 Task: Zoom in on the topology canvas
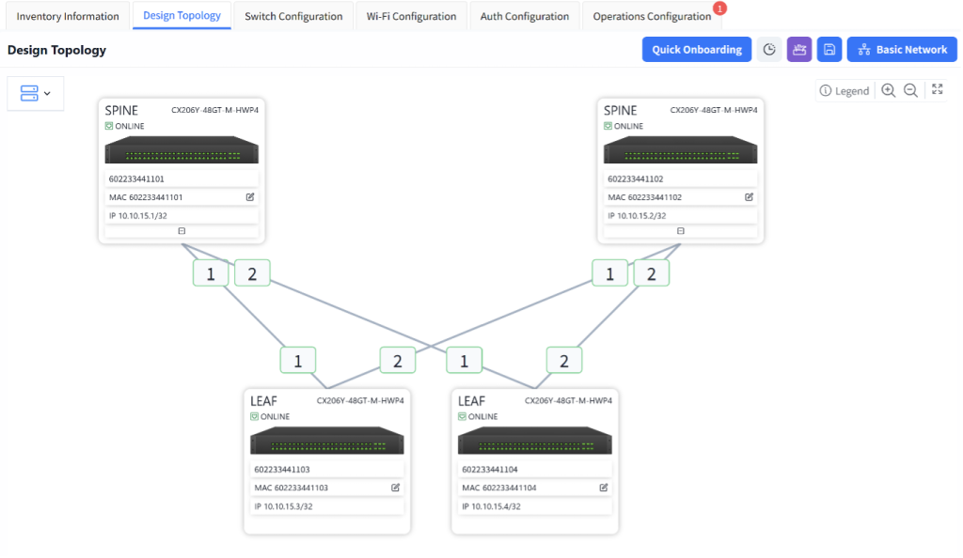pyautogui.click(x=888, y=91)
